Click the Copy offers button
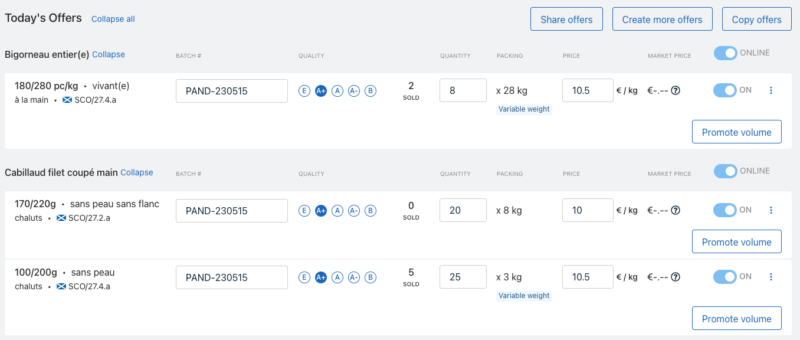 [757, 19]
